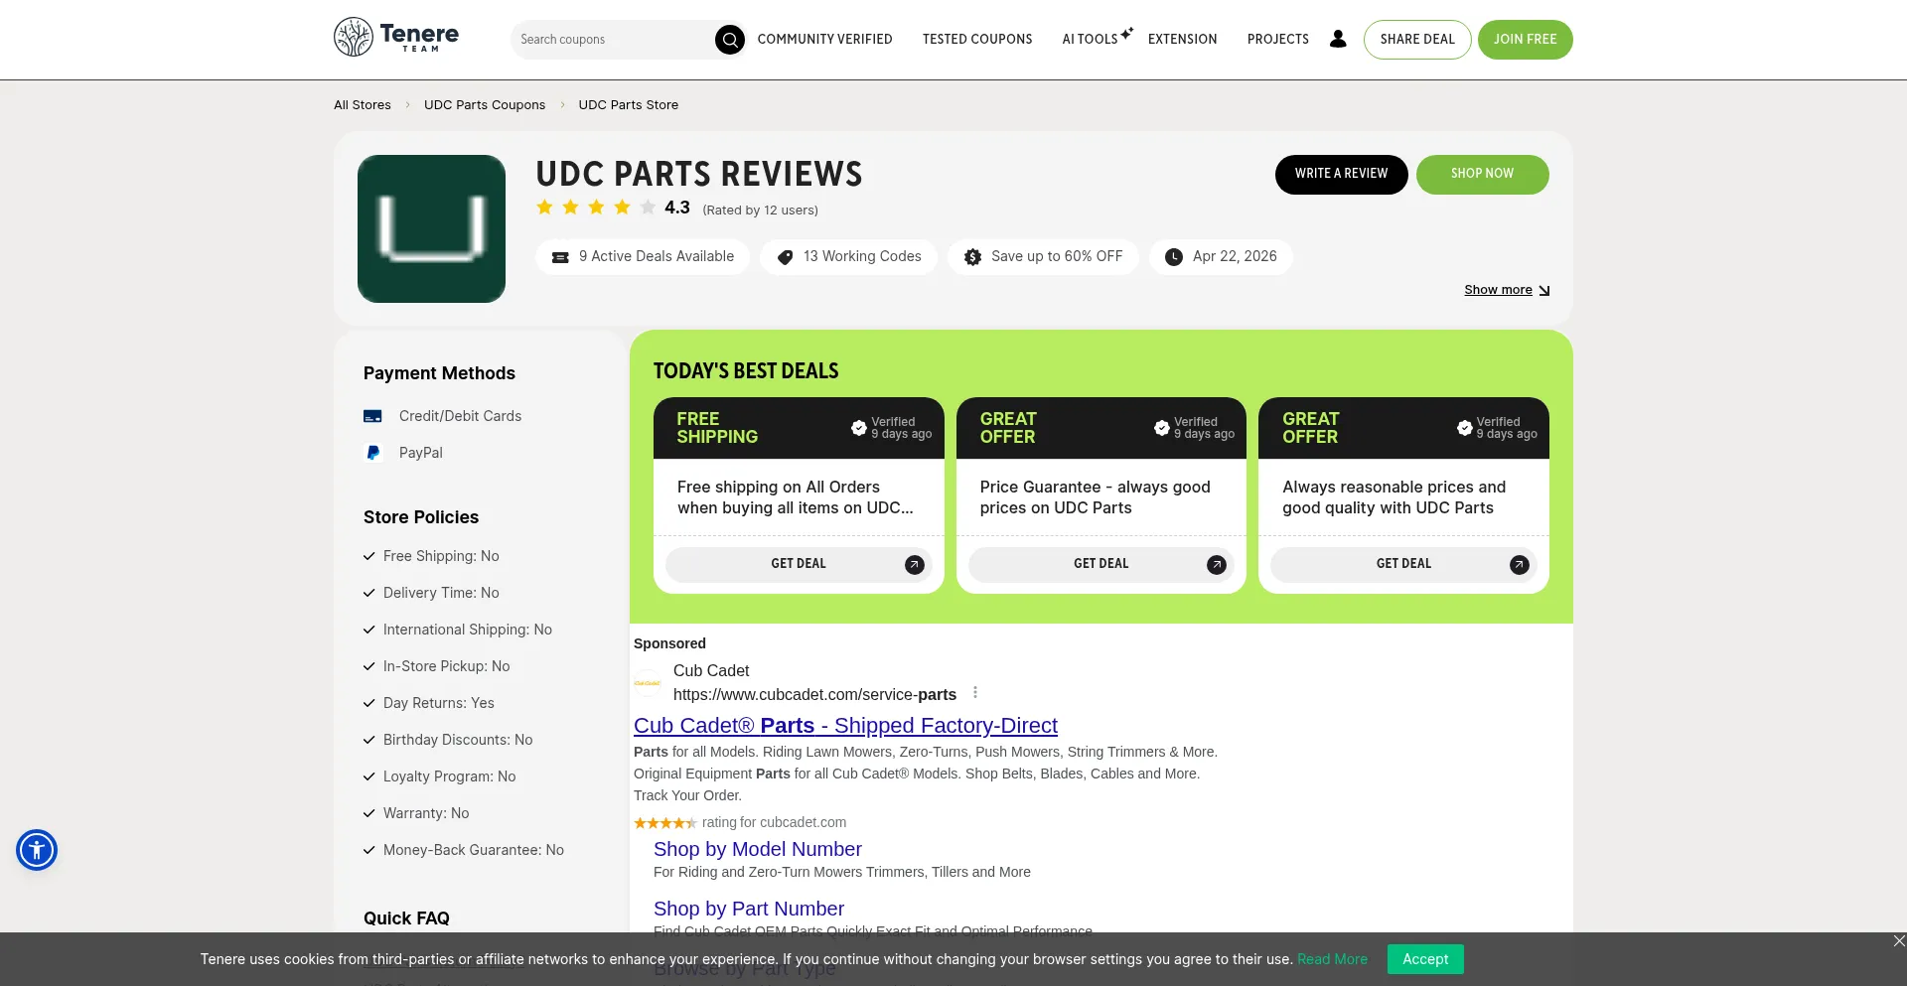Click Get Deal for Always reasonable prices
Image resolution: width=1907 pixels, height=986 pixels.
click(x=1403, y=564)
